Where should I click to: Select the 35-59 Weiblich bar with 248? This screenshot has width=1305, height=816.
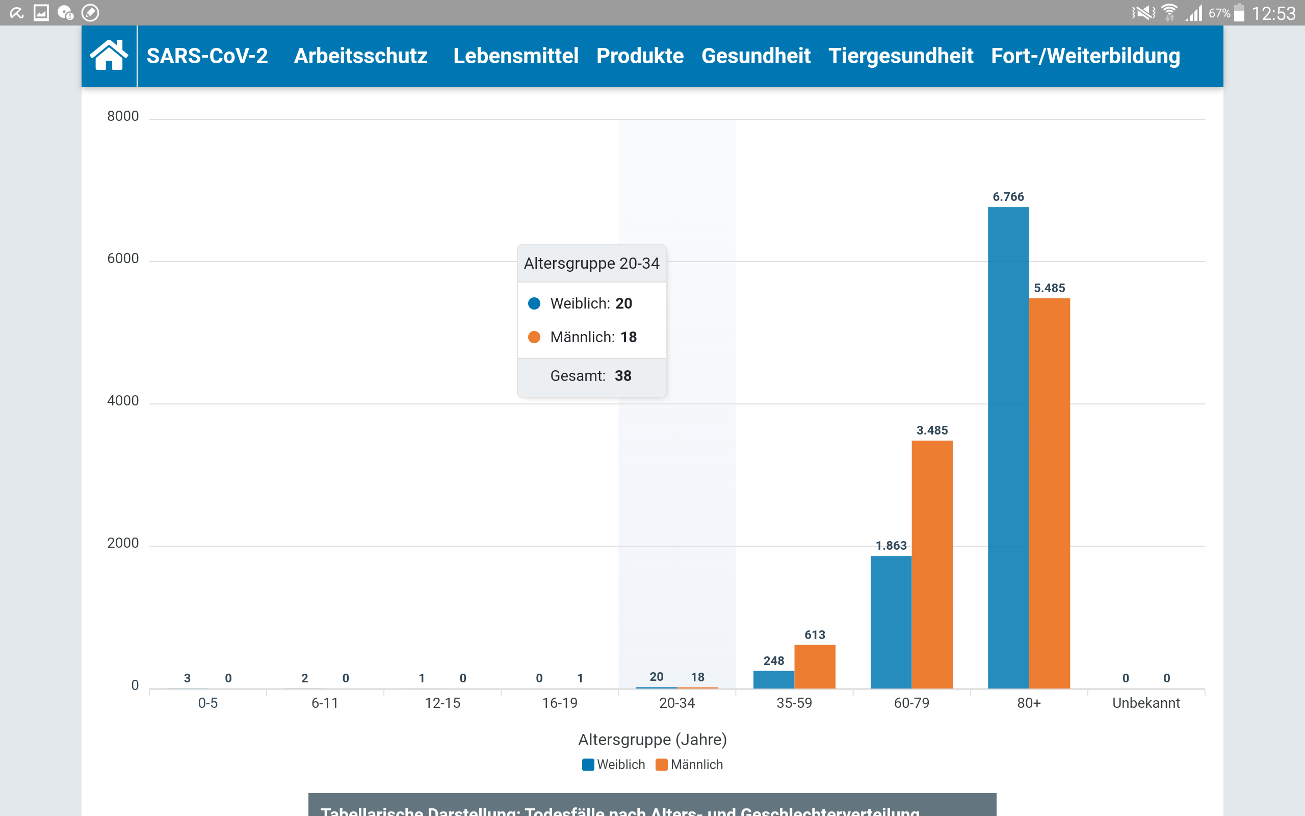774,679
